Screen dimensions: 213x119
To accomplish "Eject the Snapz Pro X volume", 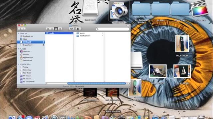I will click(x=43, y=45).
